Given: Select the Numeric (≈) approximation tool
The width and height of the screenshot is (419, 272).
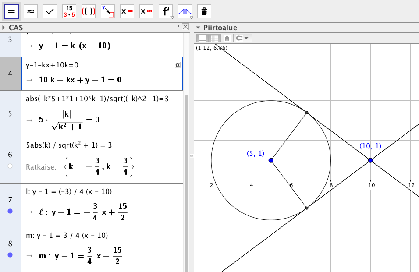Looking at the screenshot, I should click(31, 11).
